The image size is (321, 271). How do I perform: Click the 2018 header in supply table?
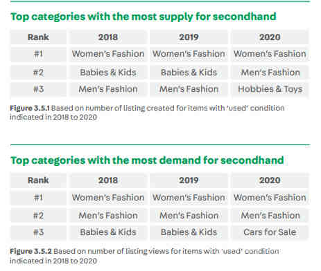[x=108, y=37]
